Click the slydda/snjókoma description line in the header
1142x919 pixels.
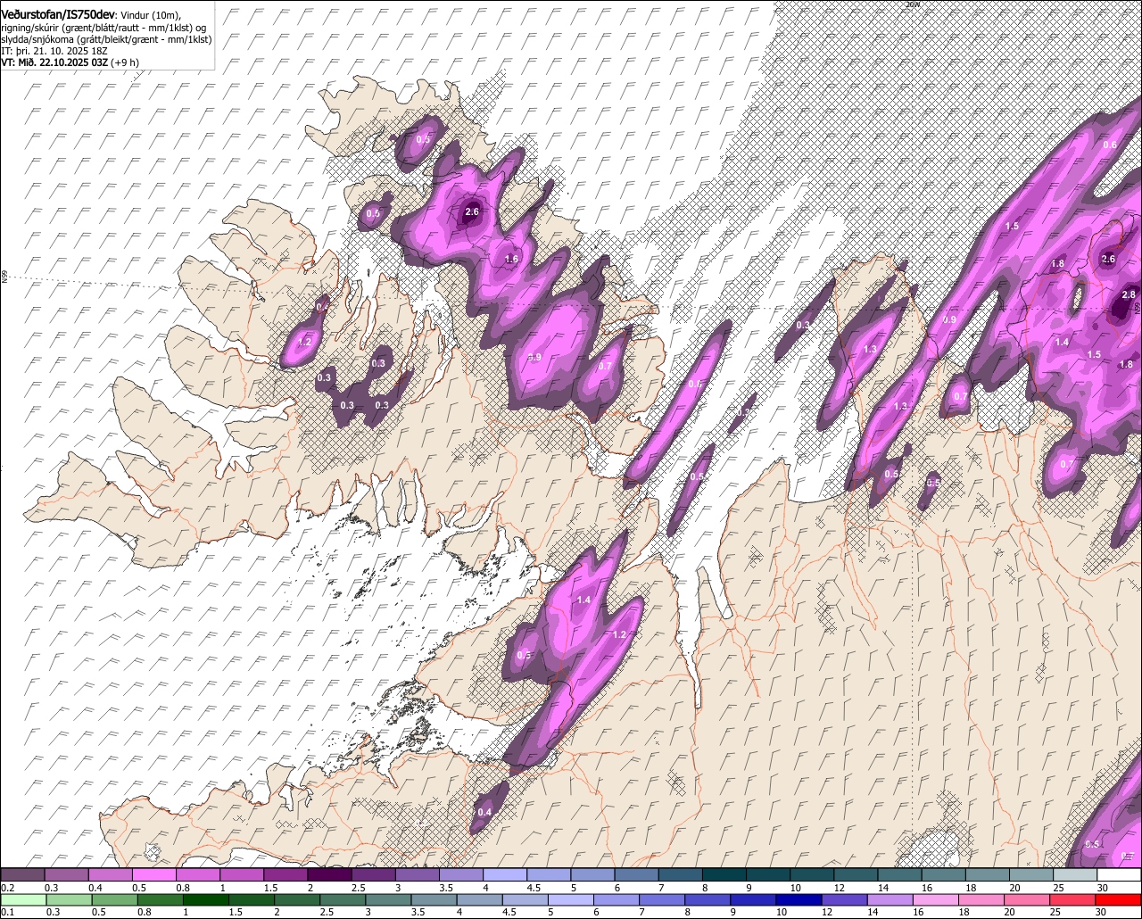pos(106,39)
